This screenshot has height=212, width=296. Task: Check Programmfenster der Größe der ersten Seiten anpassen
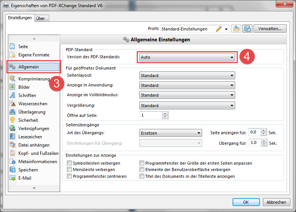click(142, 163)
